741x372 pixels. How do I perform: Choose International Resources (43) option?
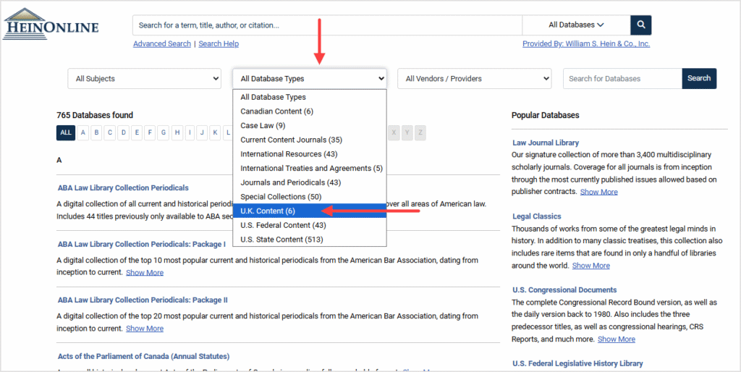(x=310, y=154)
